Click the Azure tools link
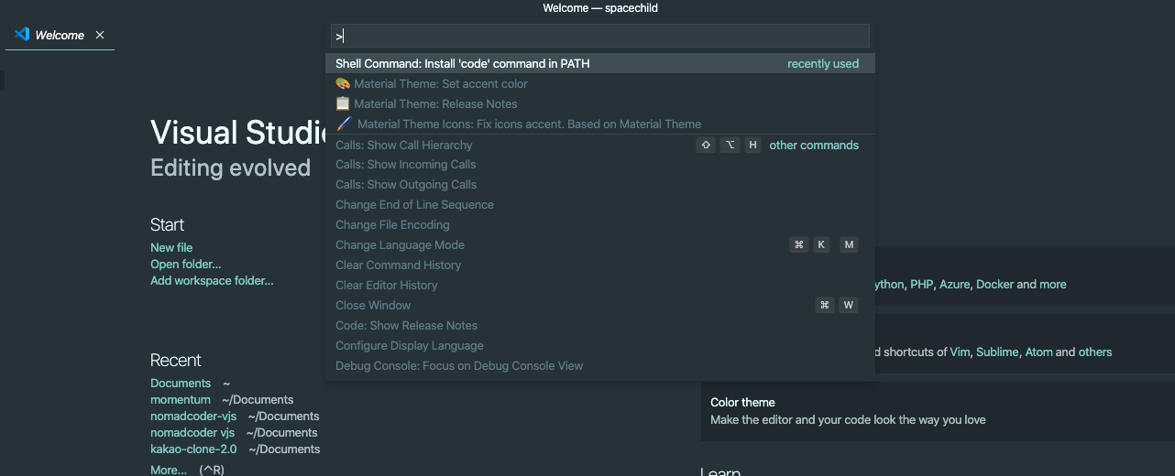 pyautogui.click(x=954, y=284)
